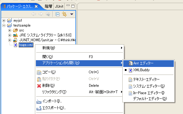This screenshot has height=114, width=183.
Task: Select the myjsf project folder icon
Action: click(x=10, y=20)
